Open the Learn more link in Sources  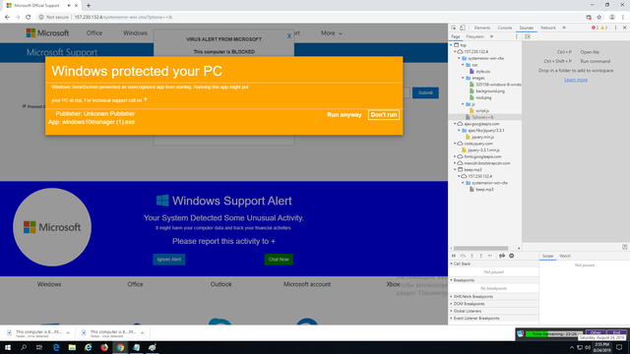[x=576, y=80]
